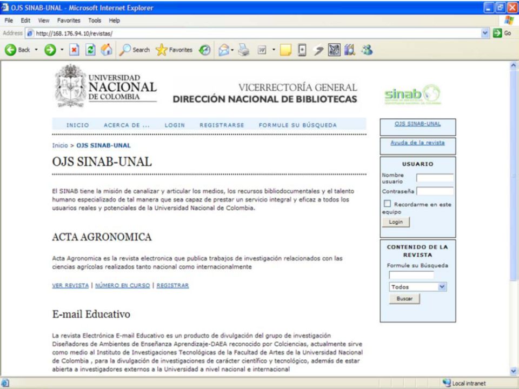Click the vertical scrollbar down arrow

point(514,371)
